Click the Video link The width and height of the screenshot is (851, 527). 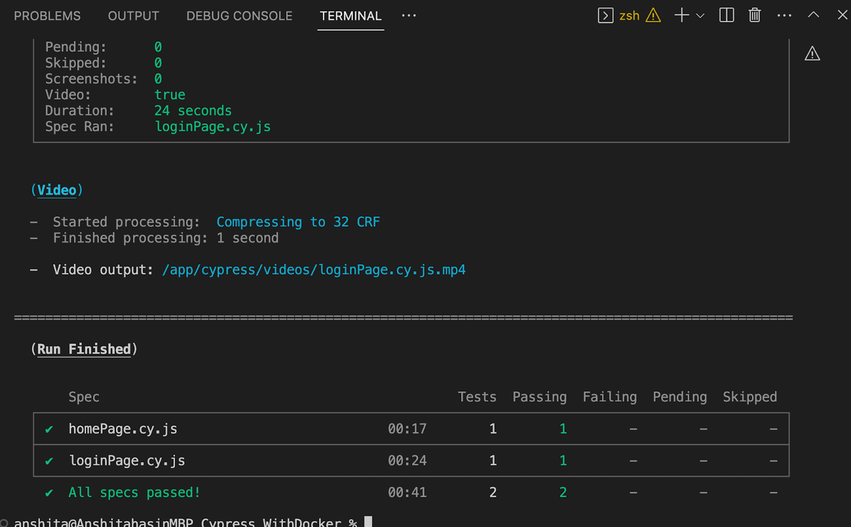tap(57, 190)
